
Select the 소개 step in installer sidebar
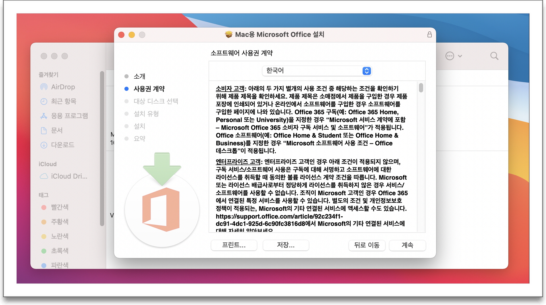click(x=139, y=76)
